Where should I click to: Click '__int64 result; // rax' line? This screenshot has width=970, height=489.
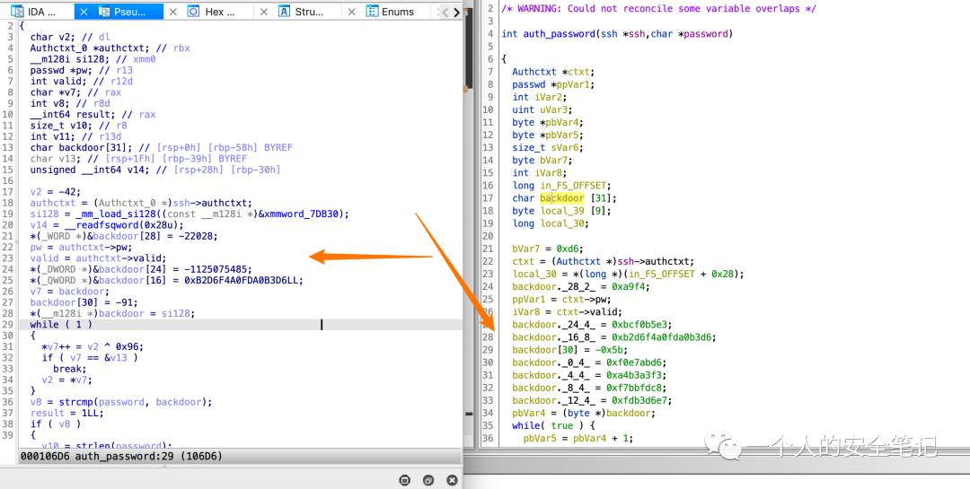tap(93, 114)
